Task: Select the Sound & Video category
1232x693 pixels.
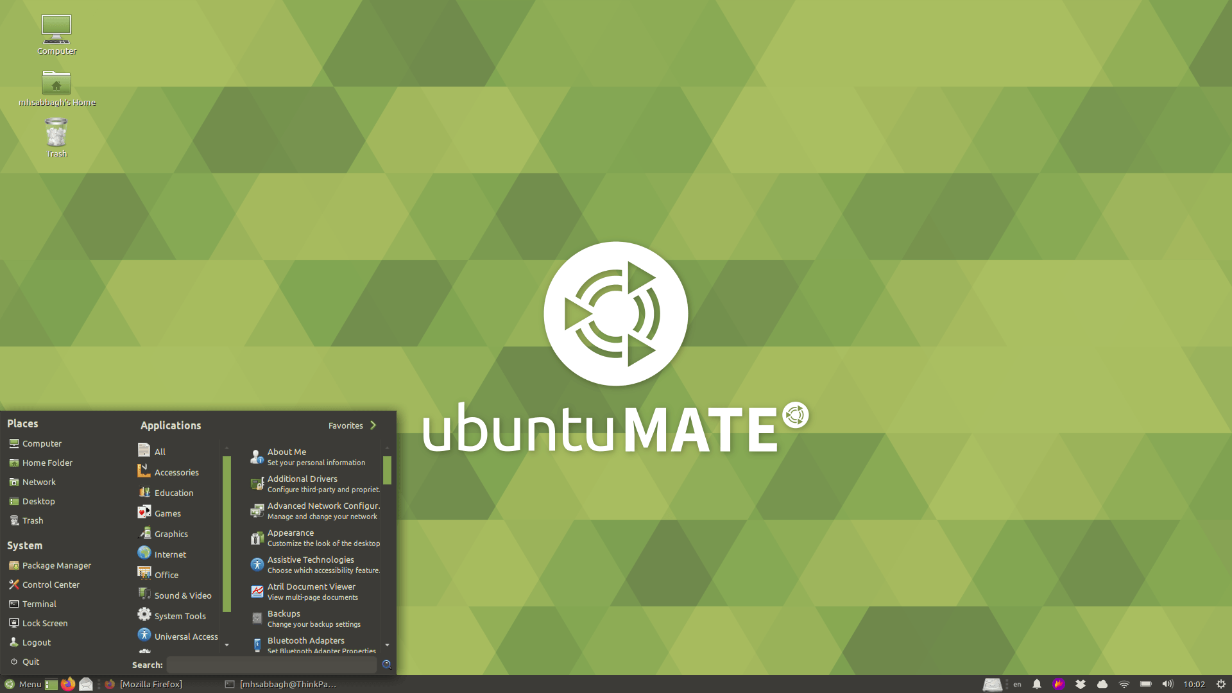Action: pos(182,595)
